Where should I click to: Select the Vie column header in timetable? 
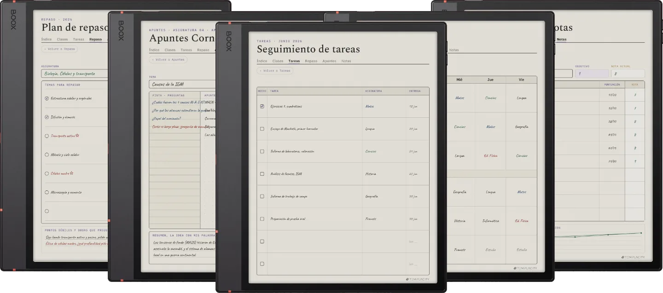521,80
